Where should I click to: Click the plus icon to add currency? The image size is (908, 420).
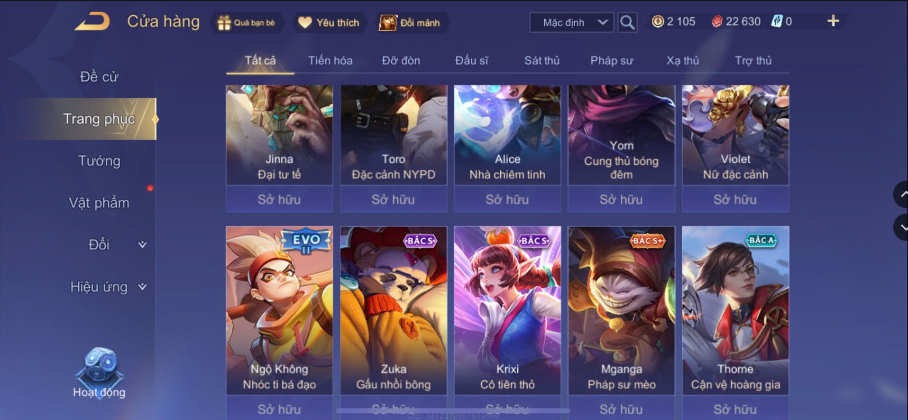point(833,21)
